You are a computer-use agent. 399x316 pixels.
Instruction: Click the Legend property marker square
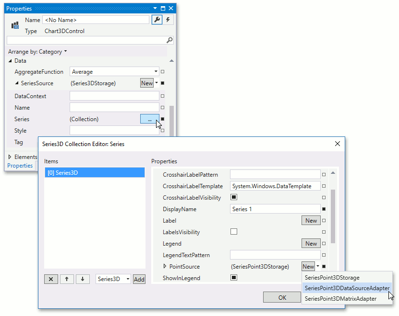[324, 243]
